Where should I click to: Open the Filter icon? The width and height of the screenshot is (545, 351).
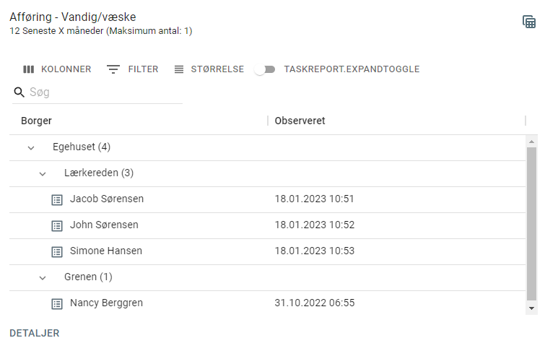(113, 69)
